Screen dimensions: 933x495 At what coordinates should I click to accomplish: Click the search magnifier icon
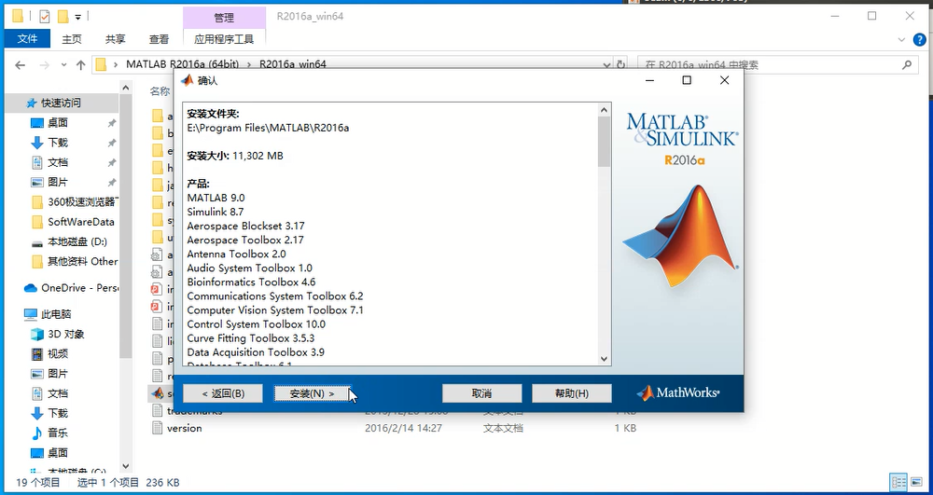[907, 64]
